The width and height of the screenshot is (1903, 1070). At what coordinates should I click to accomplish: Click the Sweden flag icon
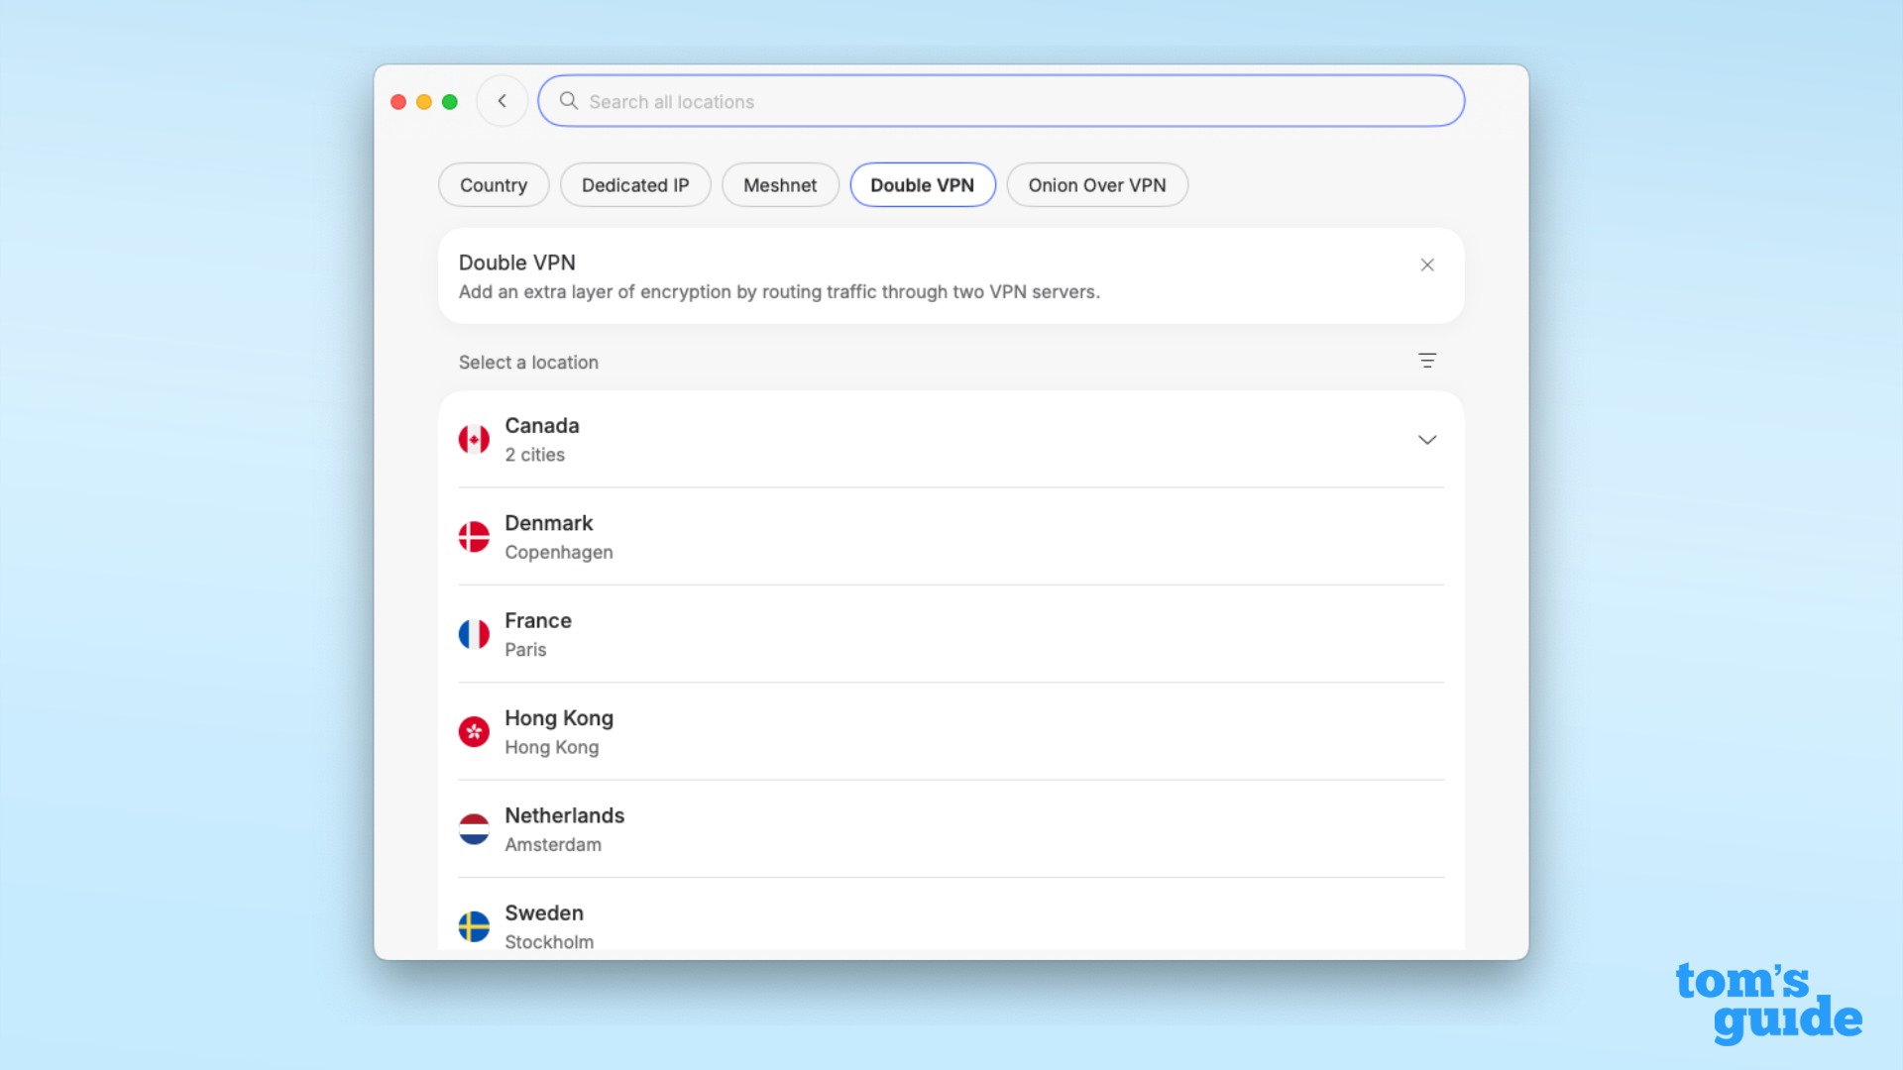(476, 925)
